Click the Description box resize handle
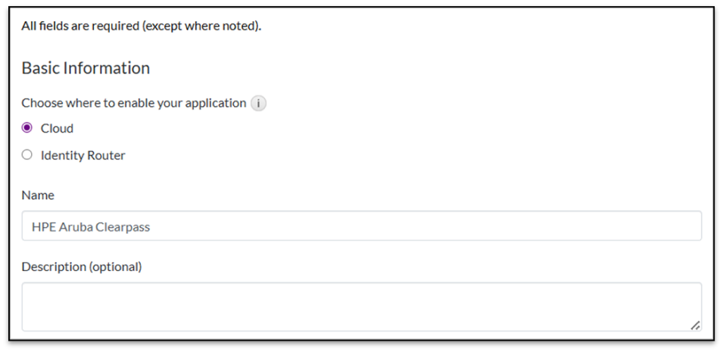The width and height of the screenshot is (723, 352). [695, 325]
